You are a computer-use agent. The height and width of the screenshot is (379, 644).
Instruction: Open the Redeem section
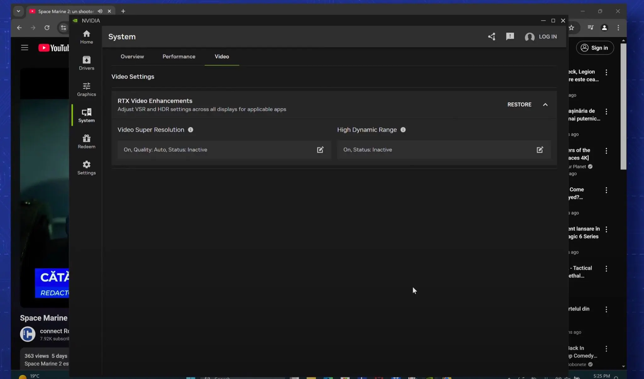(86, 142)
